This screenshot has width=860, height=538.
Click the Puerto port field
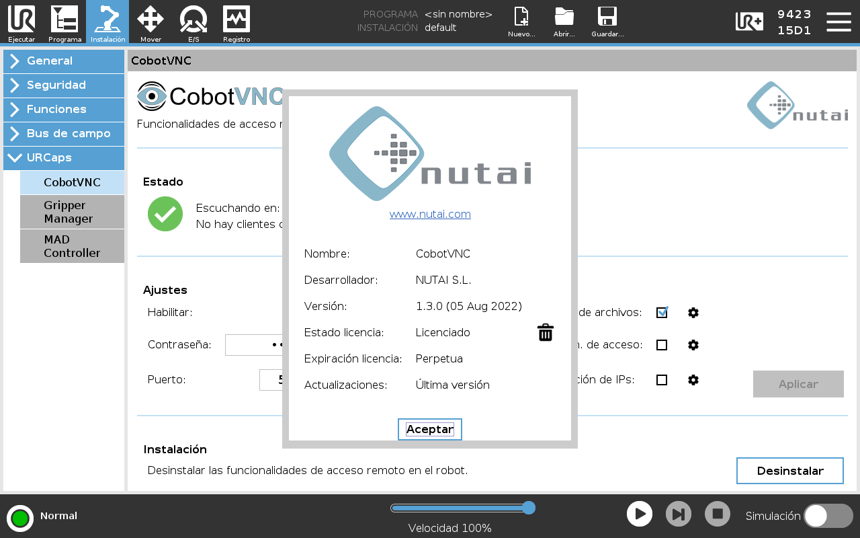tap(271, 380)
